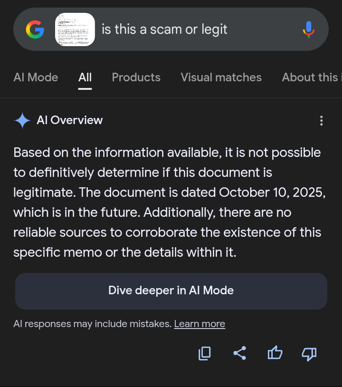Click the AI Overview heading label
This screenshot has height=387, width=342.
69,120
